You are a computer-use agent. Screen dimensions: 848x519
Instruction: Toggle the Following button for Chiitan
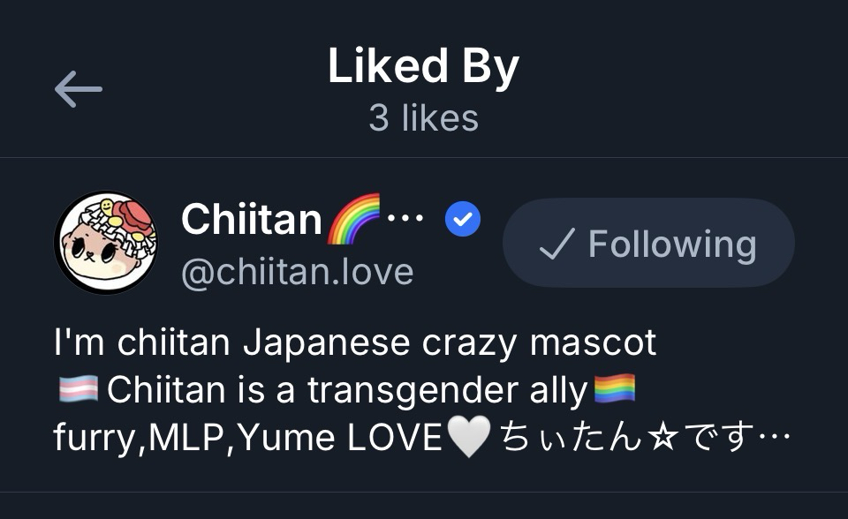[x=648, y=244]
